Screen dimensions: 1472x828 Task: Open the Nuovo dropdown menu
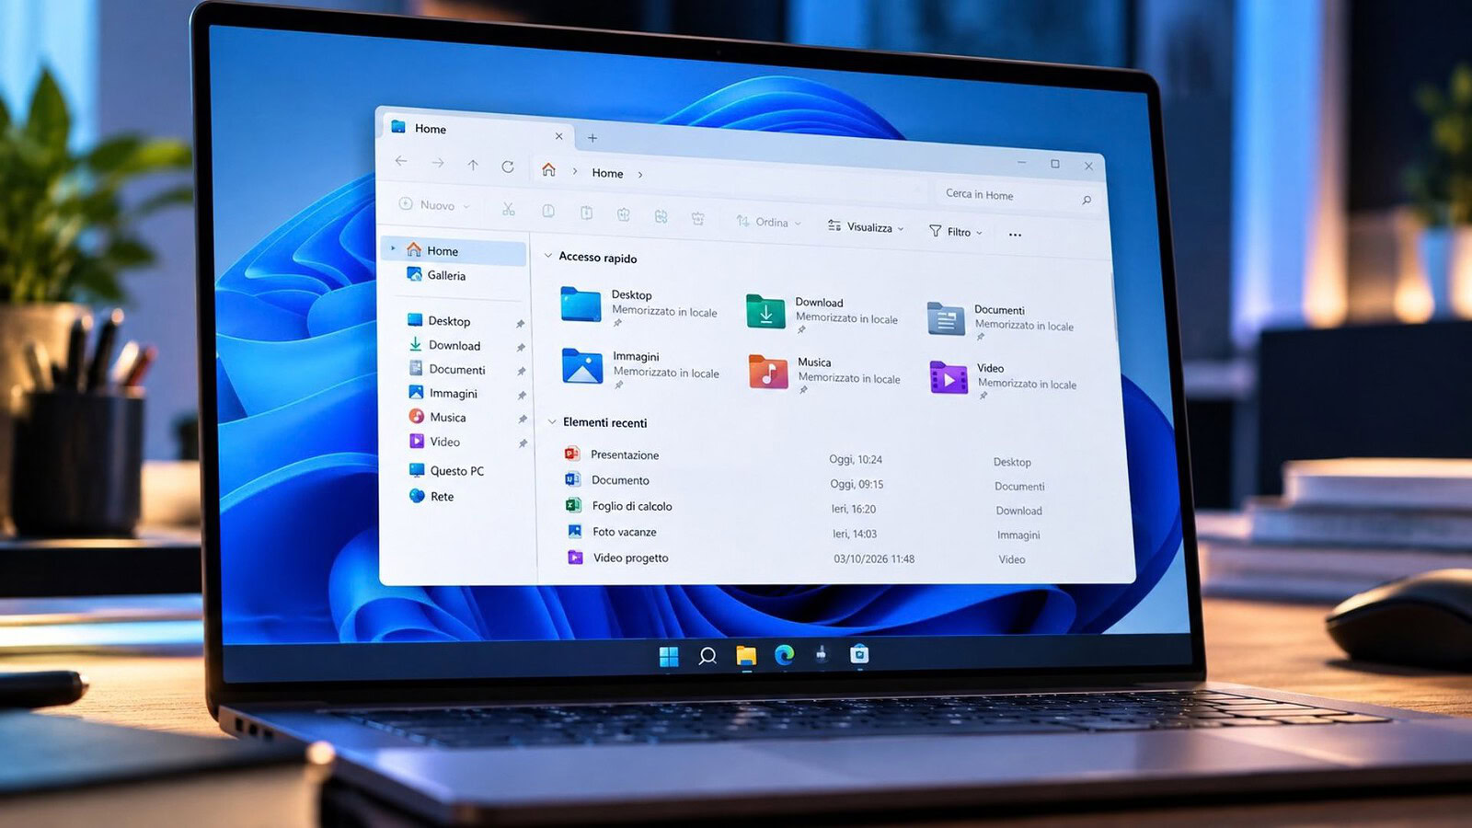click(x=434, y=205)
